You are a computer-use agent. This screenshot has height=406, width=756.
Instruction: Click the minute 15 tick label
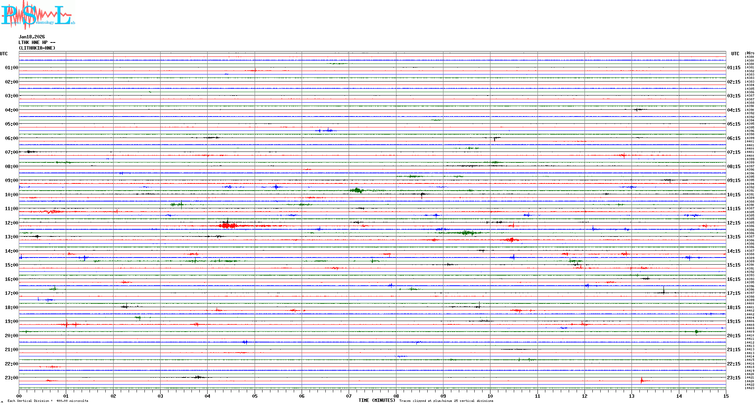tap(726, 396)
